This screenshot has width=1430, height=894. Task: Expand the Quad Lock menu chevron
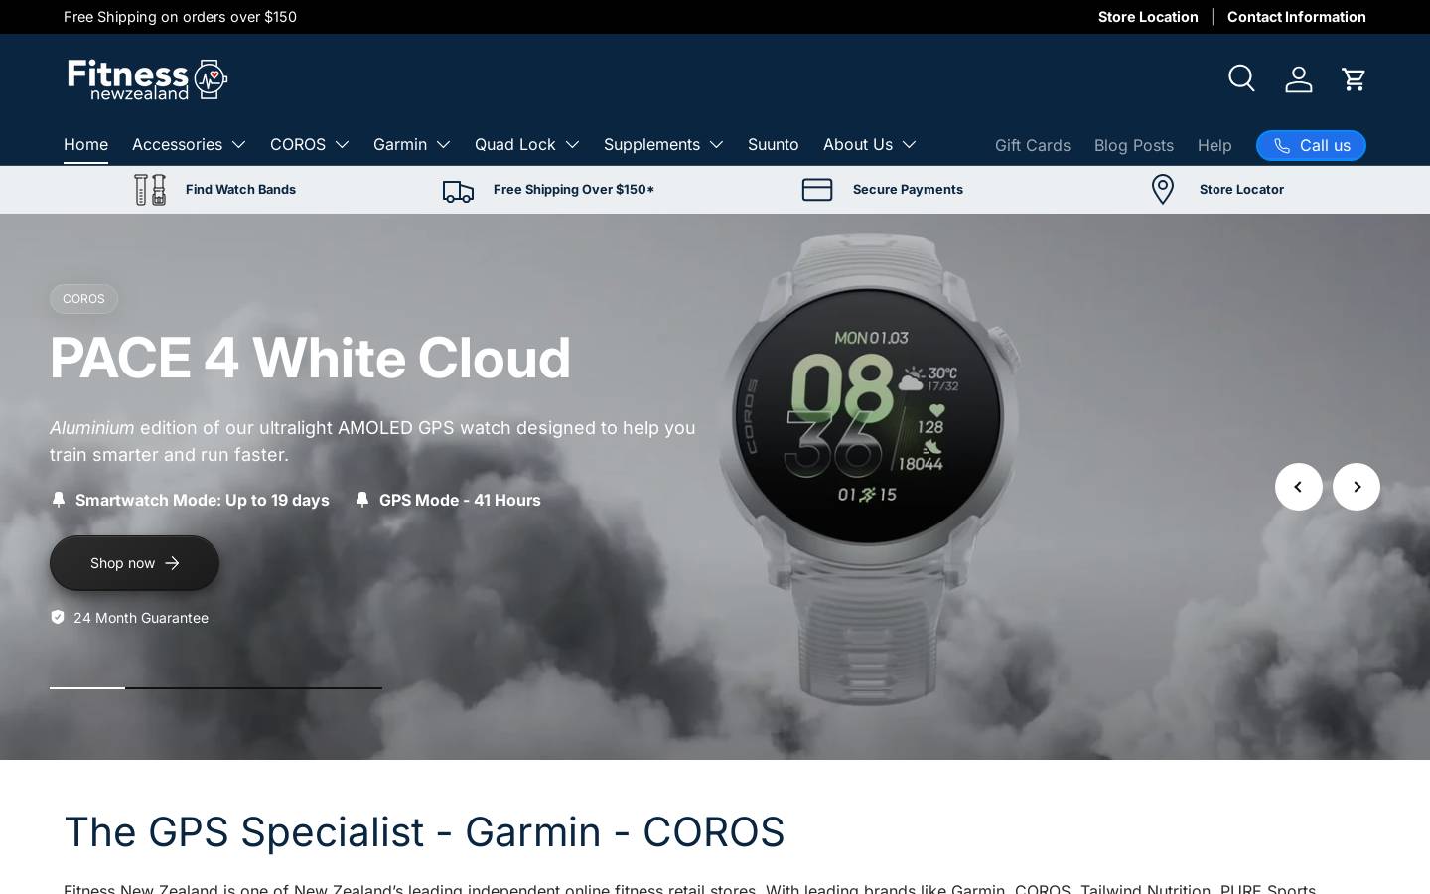(572, 145)
